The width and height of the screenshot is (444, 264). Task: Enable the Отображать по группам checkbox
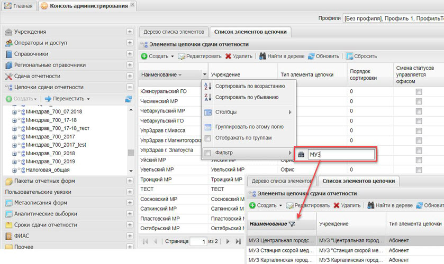point(207,138)
